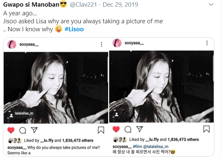Click the comment bubble on left post
The image size is (222, 157).
[23, 130]
